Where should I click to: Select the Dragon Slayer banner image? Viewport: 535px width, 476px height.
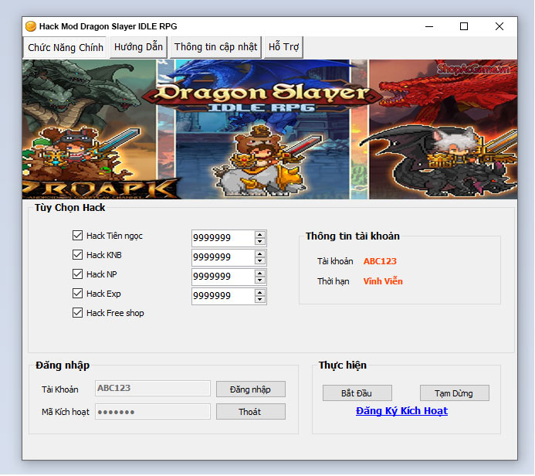click(269, 129)
